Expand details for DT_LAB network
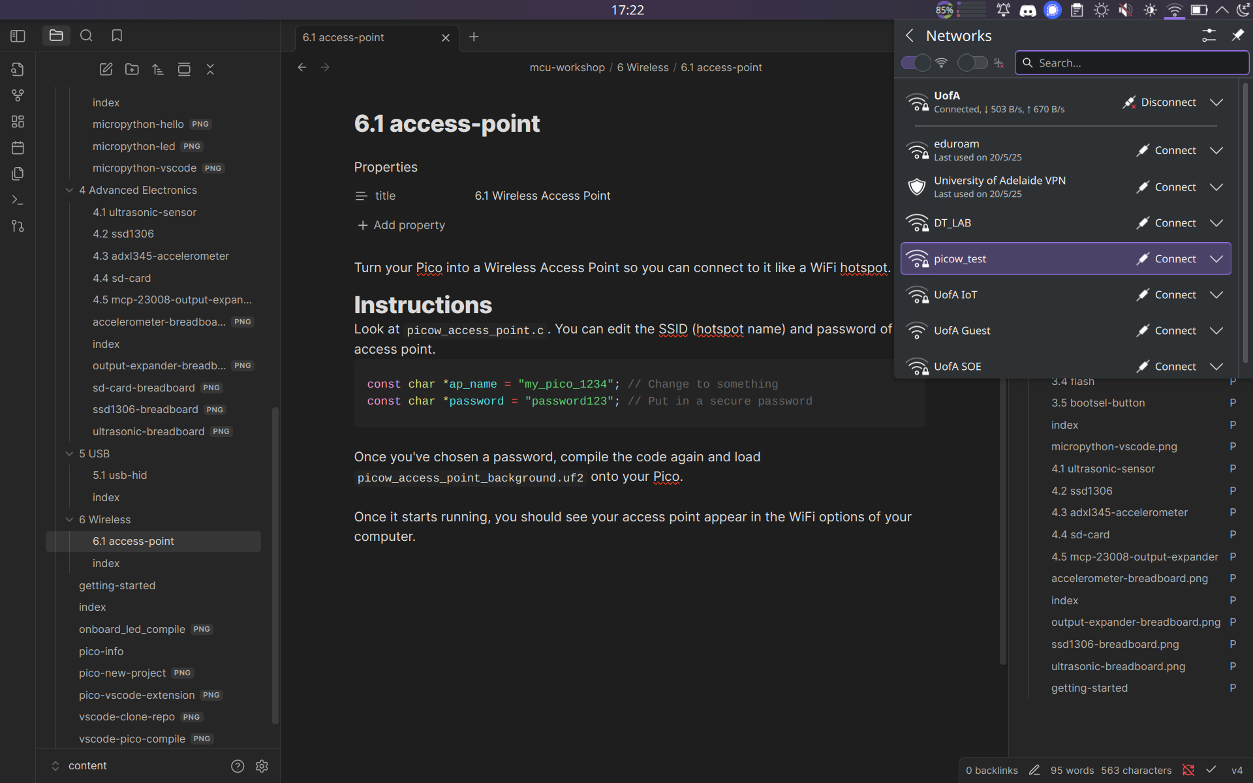The width and height of the screenshot is (1253, 783). pyautogui.click(x=1216, y=223)
